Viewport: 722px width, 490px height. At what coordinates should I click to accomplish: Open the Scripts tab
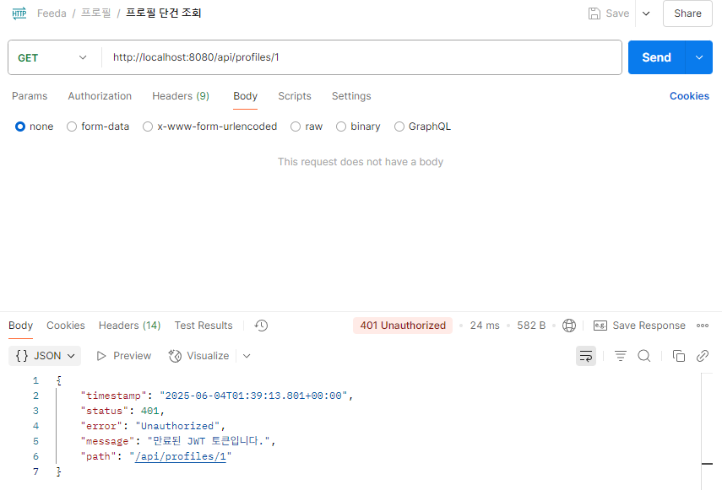click(295, 96)
